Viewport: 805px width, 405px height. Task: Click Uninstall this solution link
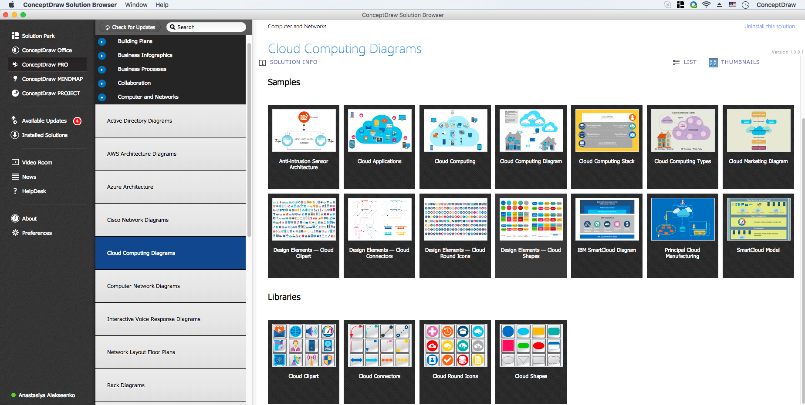click(769, 27)
